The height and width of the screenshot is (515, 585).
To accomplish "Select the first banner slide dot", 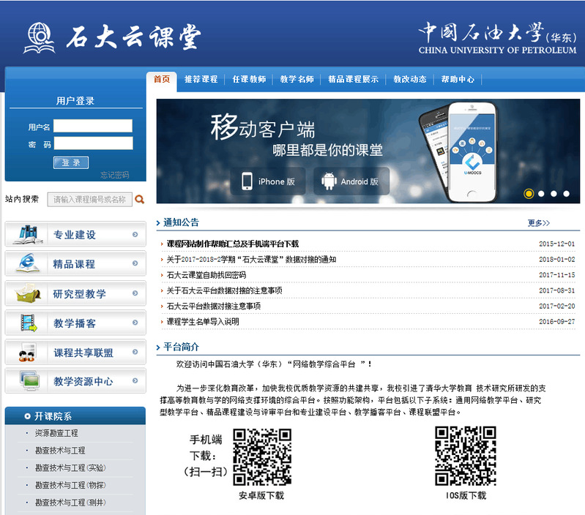I will tap(529, 193).
